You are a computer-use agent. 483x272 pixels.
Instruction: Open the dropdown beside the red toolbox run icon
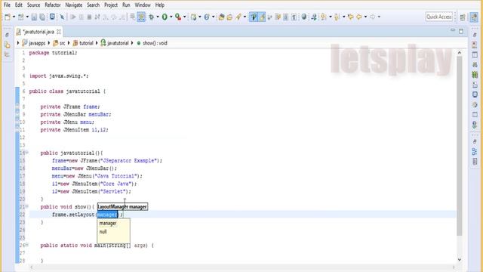[184, 17]
